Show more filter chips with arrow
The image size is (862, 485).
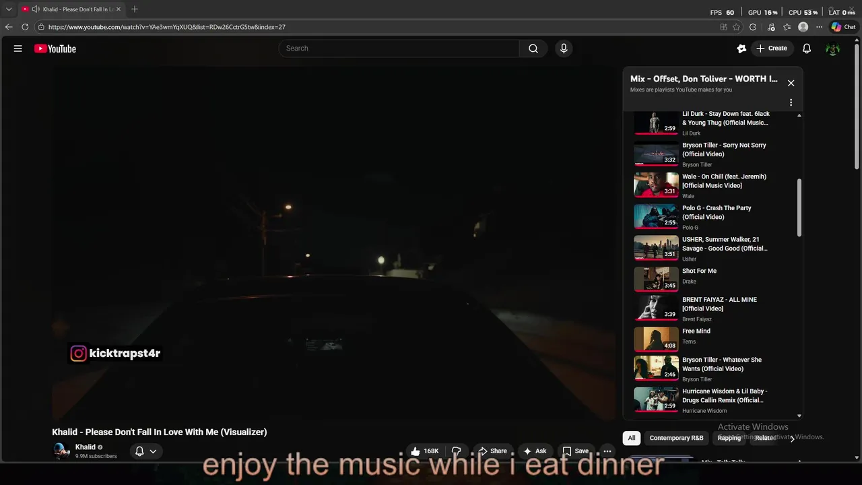point(793,438)
